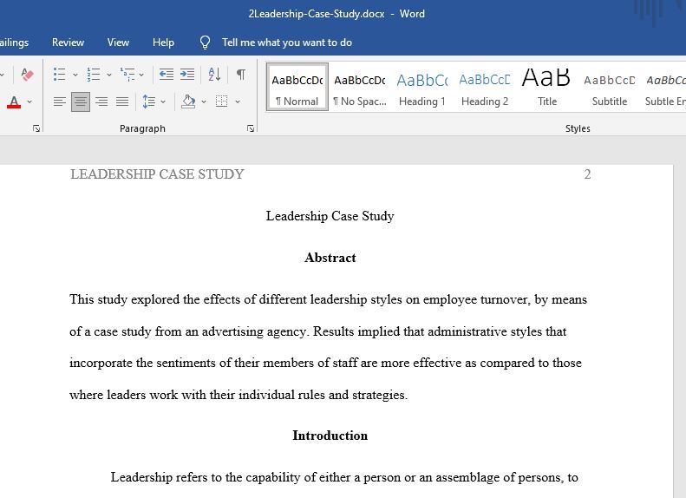Click the Leadership Case Study title line

tap(330, 216)
